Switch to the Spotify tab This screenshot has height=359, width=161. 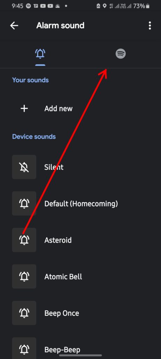(120, 54)
